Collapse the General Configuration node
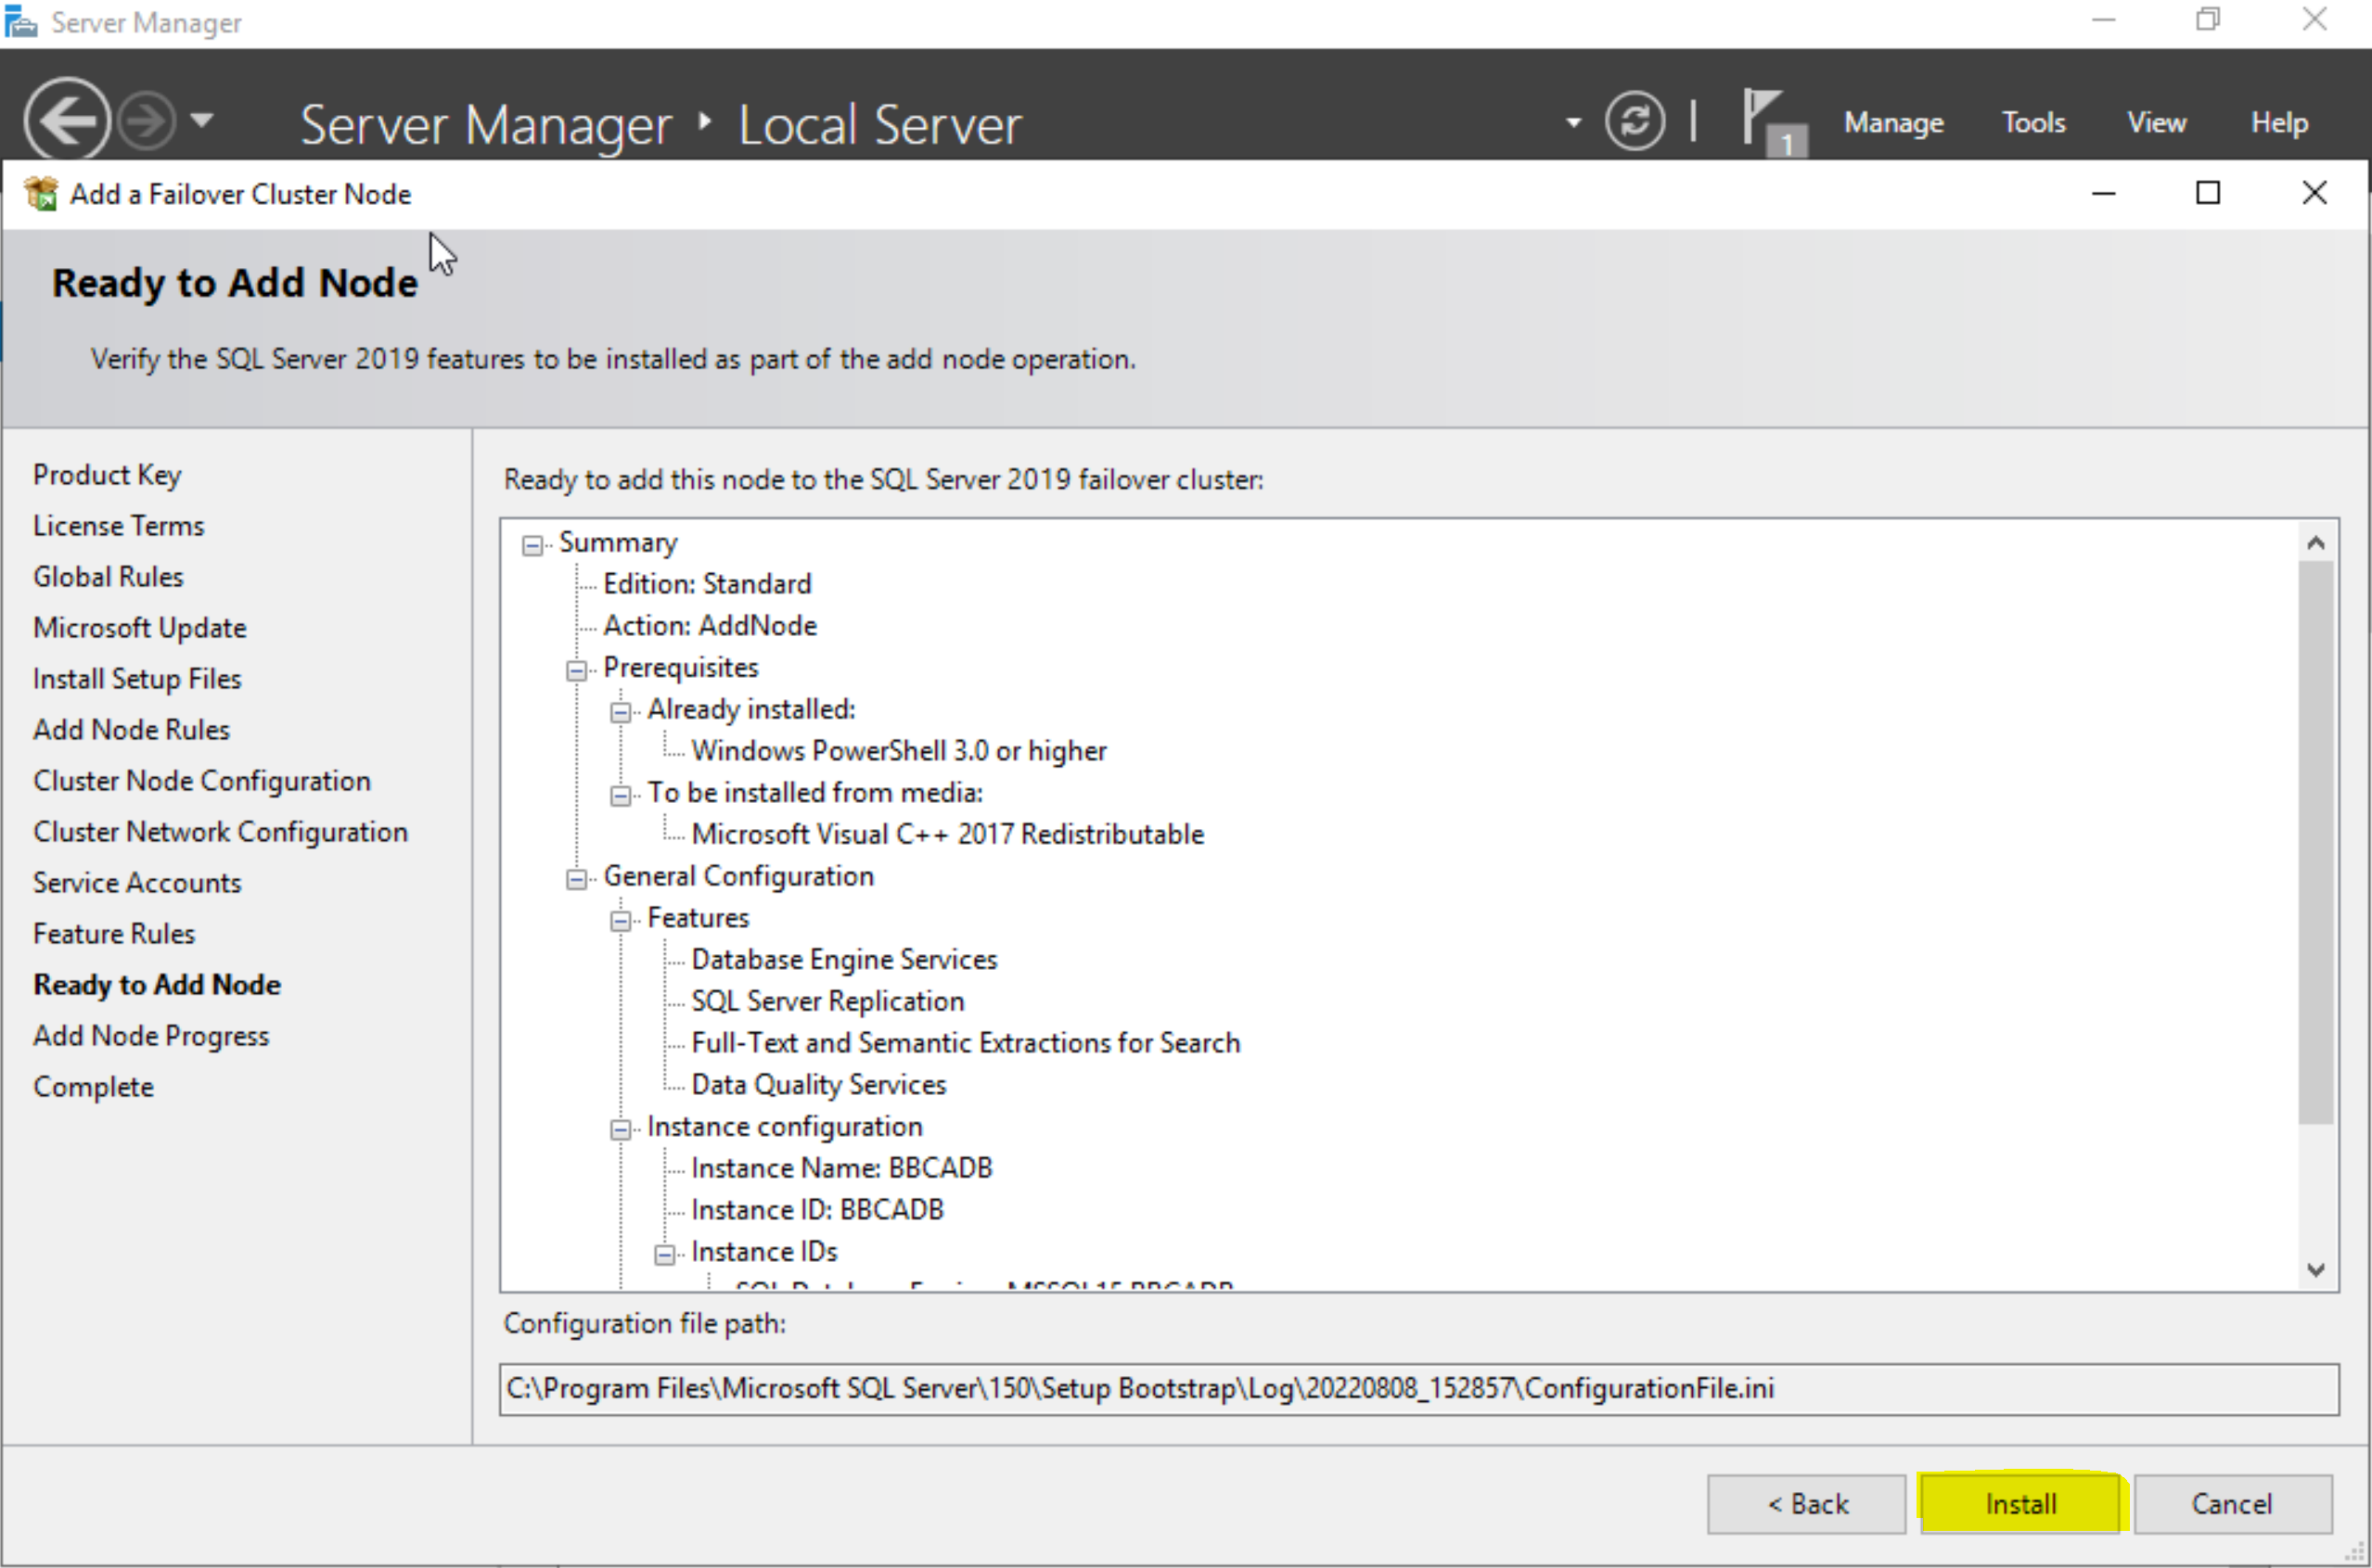Screen dimensions: 2372x1568 coord(576,879)
